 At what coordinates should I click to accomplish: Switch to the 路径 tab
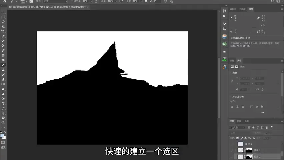click(x=239, y=121)
